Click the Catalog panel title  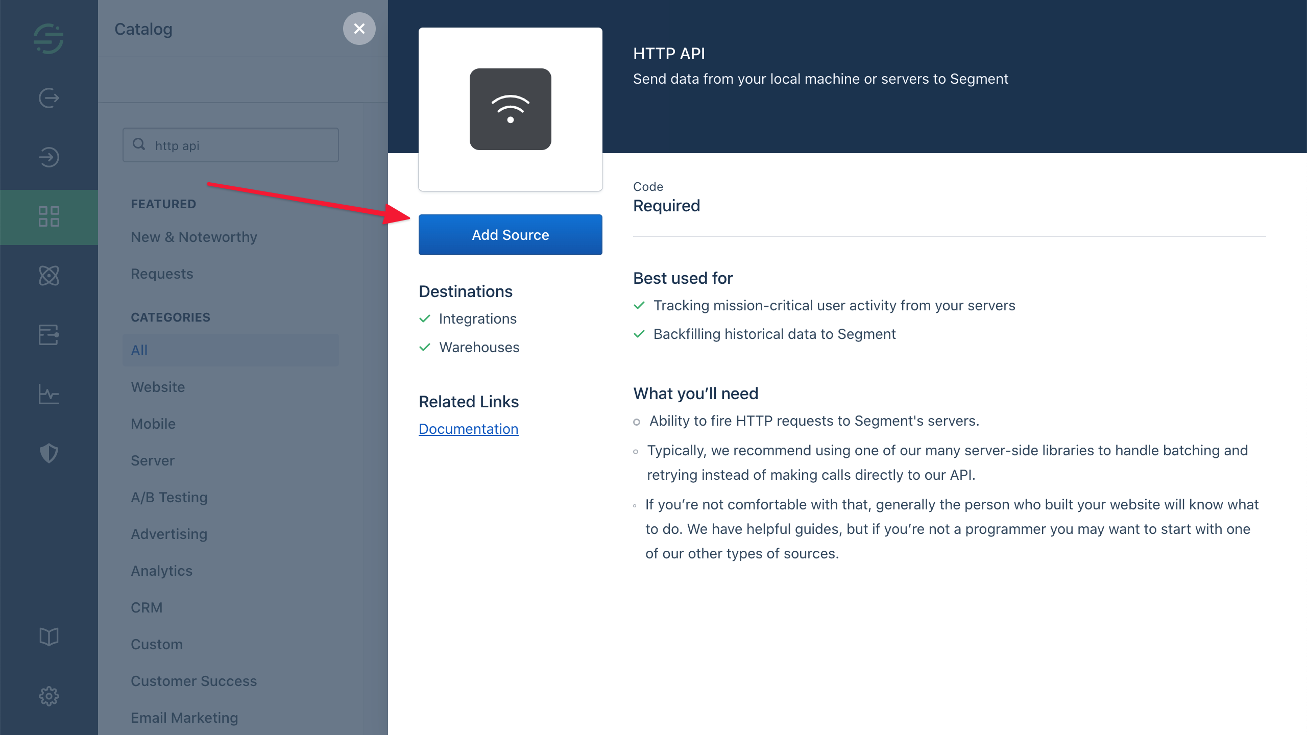coord(143,29)
